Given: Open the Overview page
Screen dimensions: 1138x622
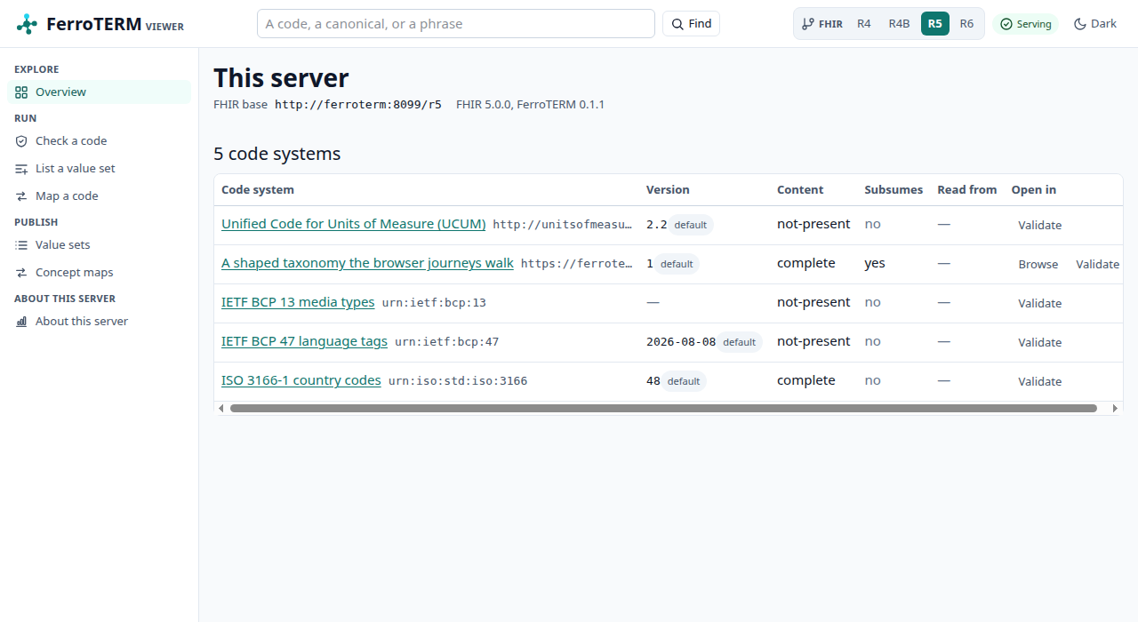Looking at the screenshot, I should point(99,92).
